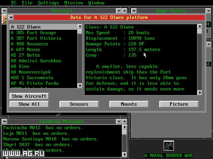Open the Mission menu
The width and height of the screenshot is (213, 159).
[x=74, y=3]
